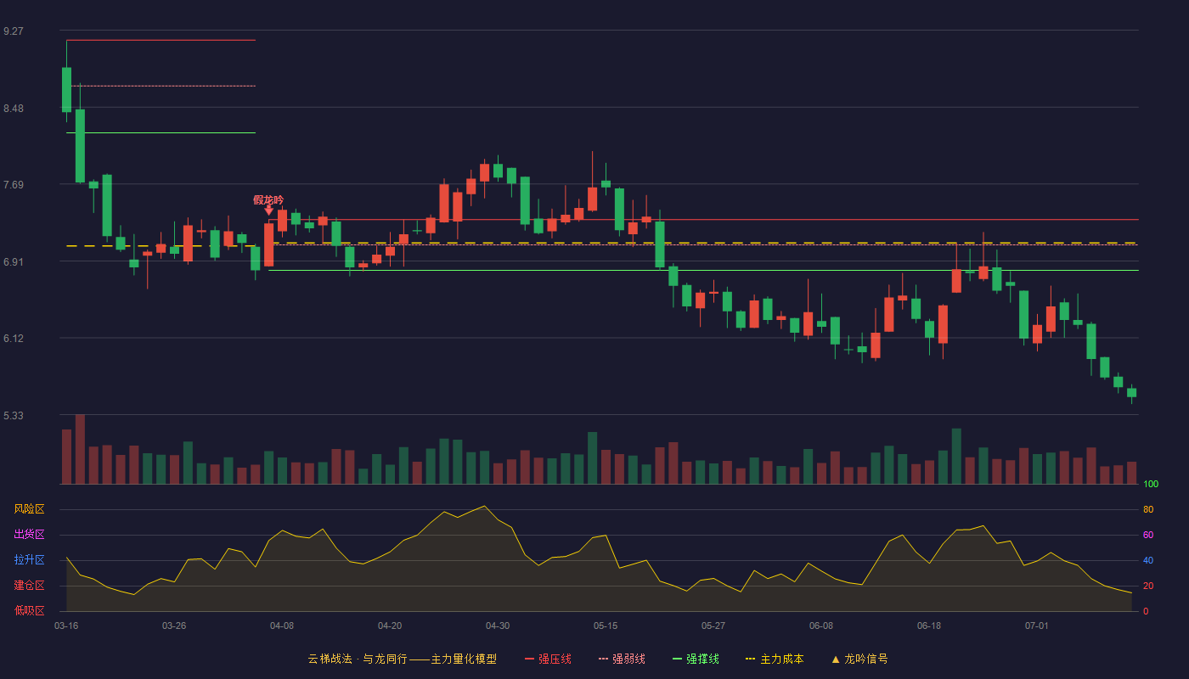Viewport: 1189px width, 679px height.
Task: Click the 假龙吟 signal label
Action: coord(268,199)
